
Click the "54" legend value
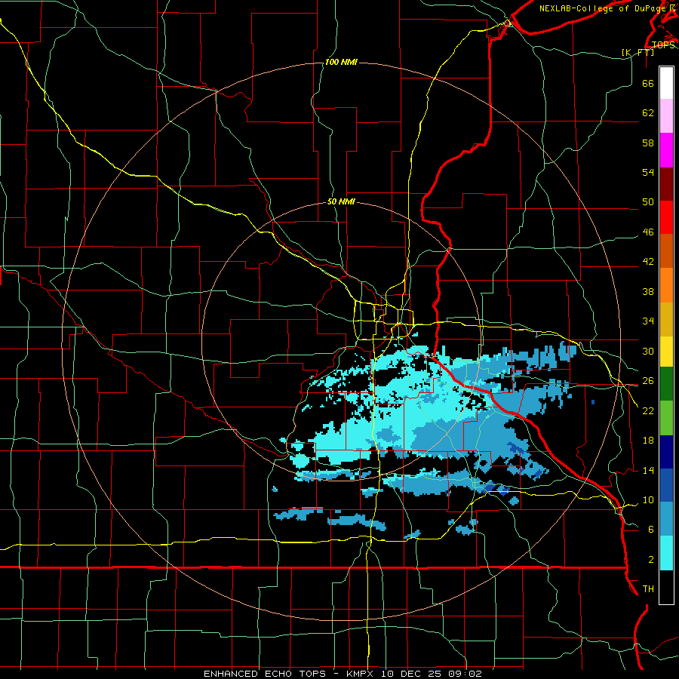648,172
